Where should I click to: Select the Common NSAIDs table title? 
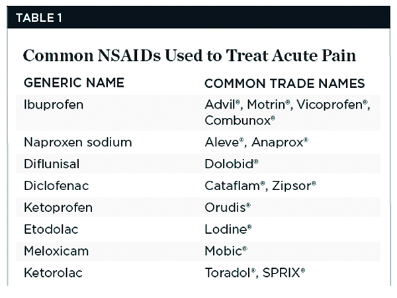pos(189,56)
